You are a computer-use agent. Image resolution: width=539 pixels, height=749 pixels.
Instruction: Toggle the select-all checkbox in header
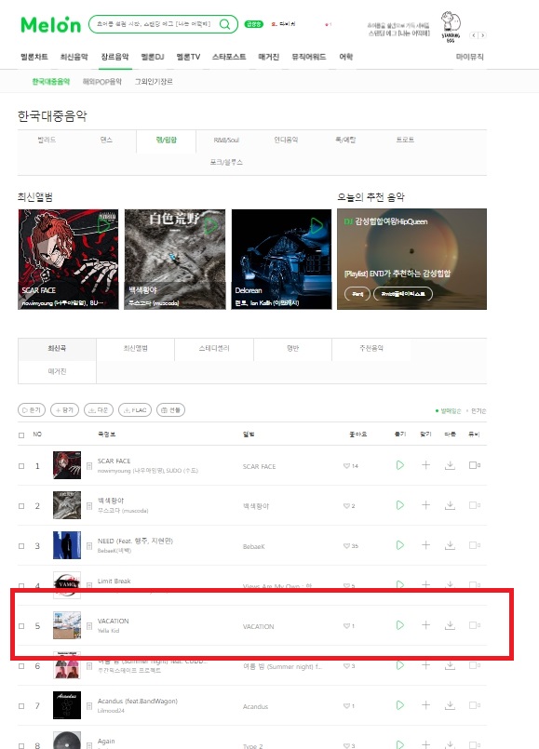(21, 435)
